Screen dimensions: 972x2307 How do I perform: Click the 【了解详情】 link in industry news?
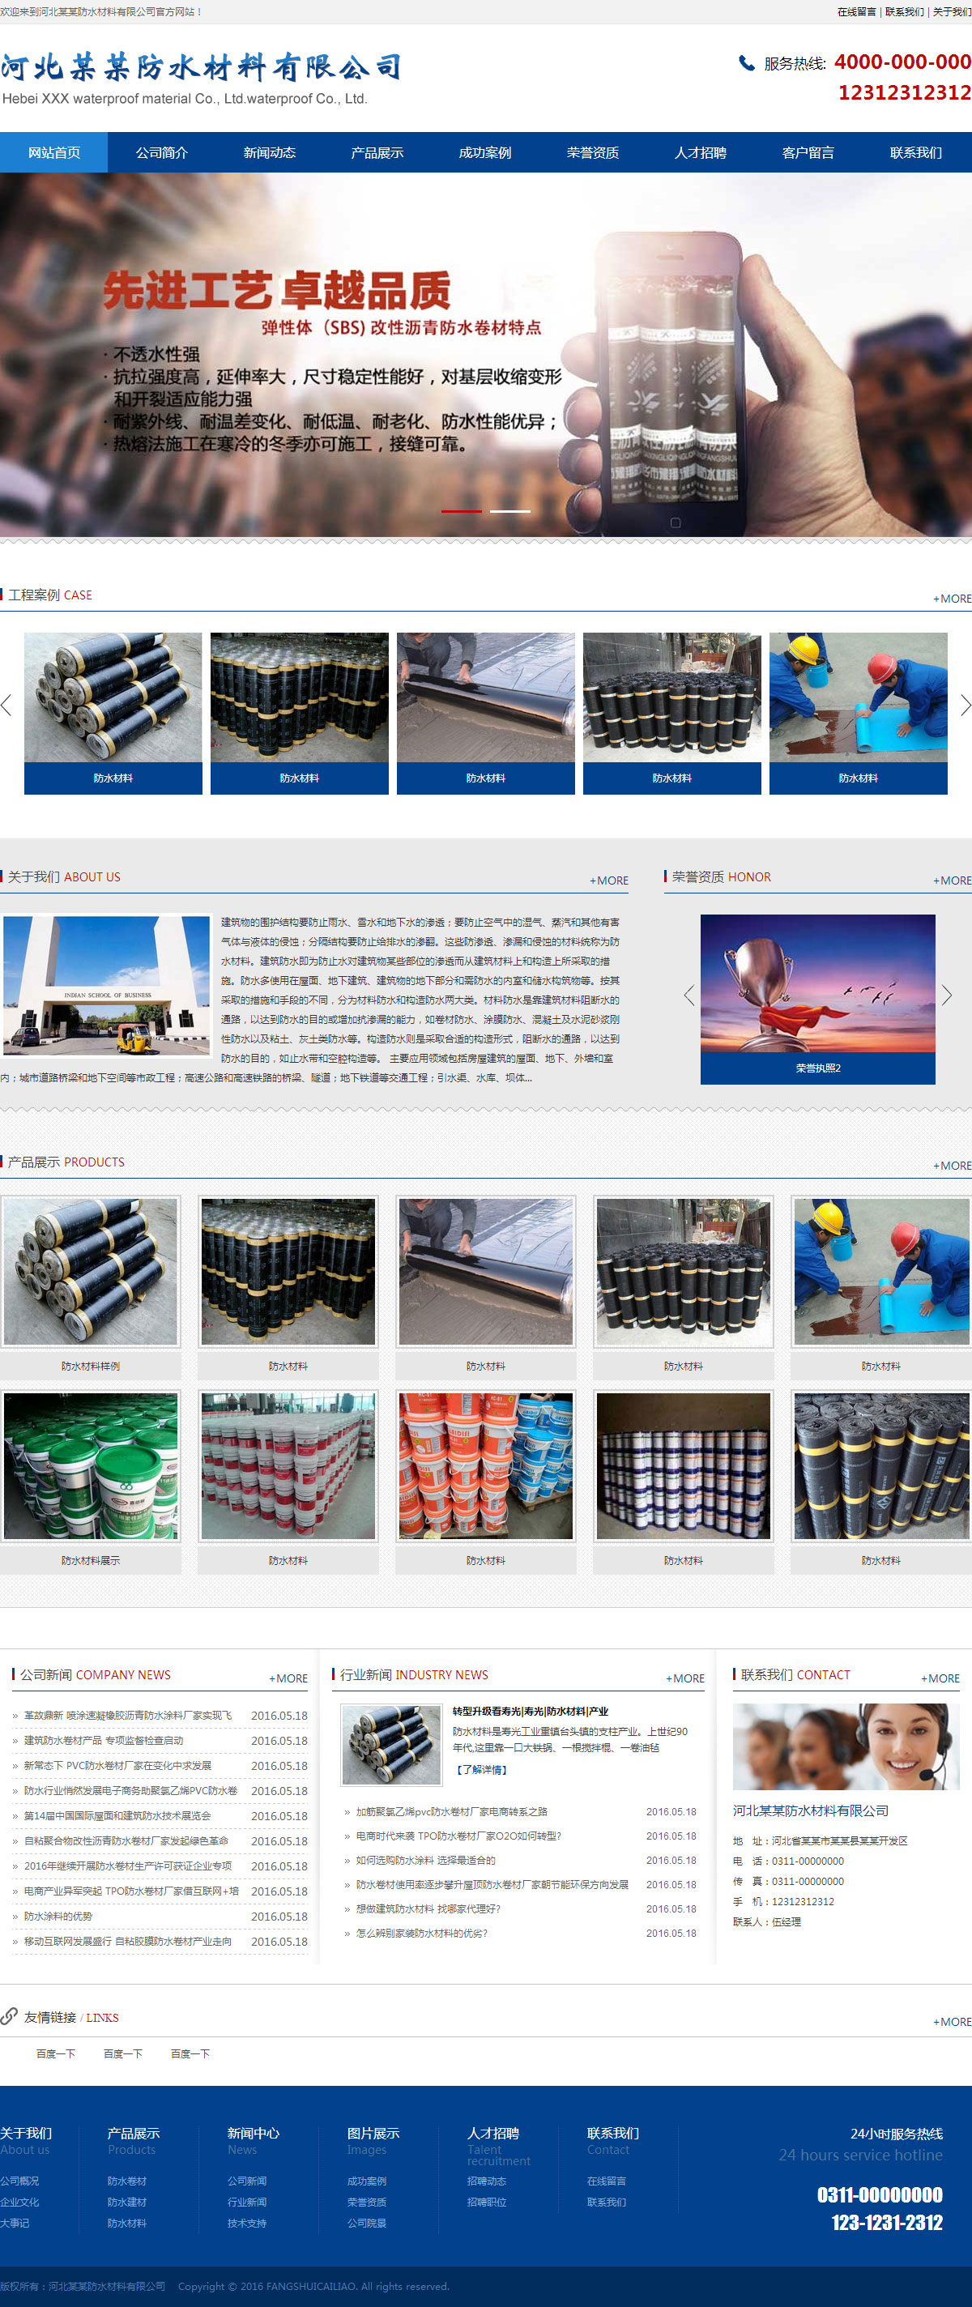[481, 1770]
